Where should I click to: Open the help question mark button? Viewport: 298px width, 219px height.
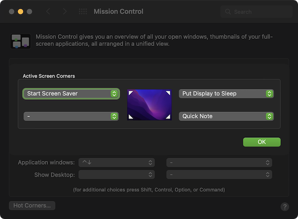tap(284, 206)
